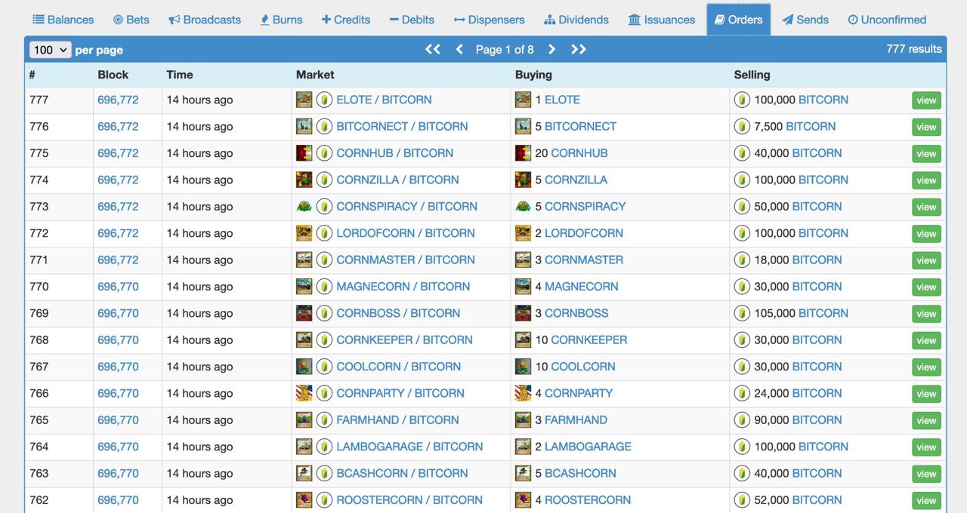Open the Burns tab
The width and height of the screenshot is (967, 513).
[x=281, y=20]
